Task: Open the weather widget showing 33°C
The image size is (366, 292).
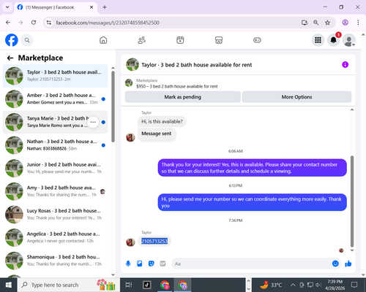Action: click(271, 285)
